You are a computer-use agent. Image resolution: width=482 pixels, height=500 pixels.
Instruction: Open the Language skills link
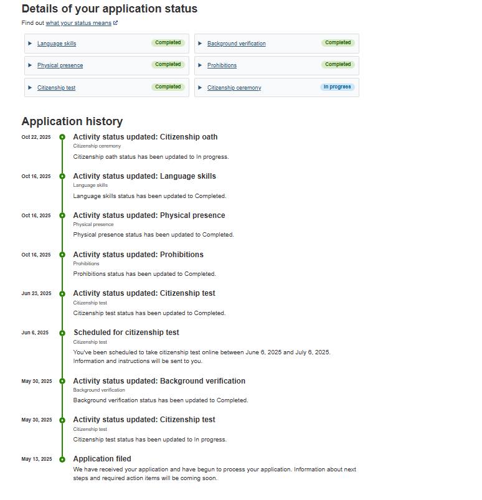pos(57,44)
